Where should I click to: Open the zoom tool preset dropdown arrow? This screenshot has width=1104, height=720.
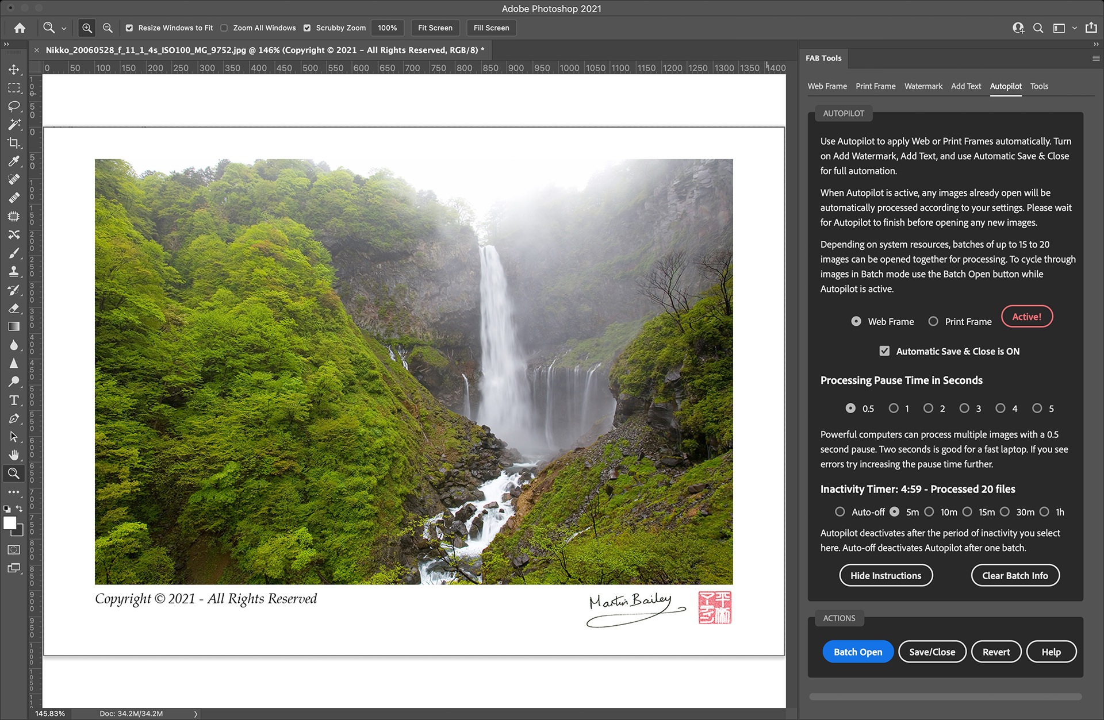click(x=64, y=28)
